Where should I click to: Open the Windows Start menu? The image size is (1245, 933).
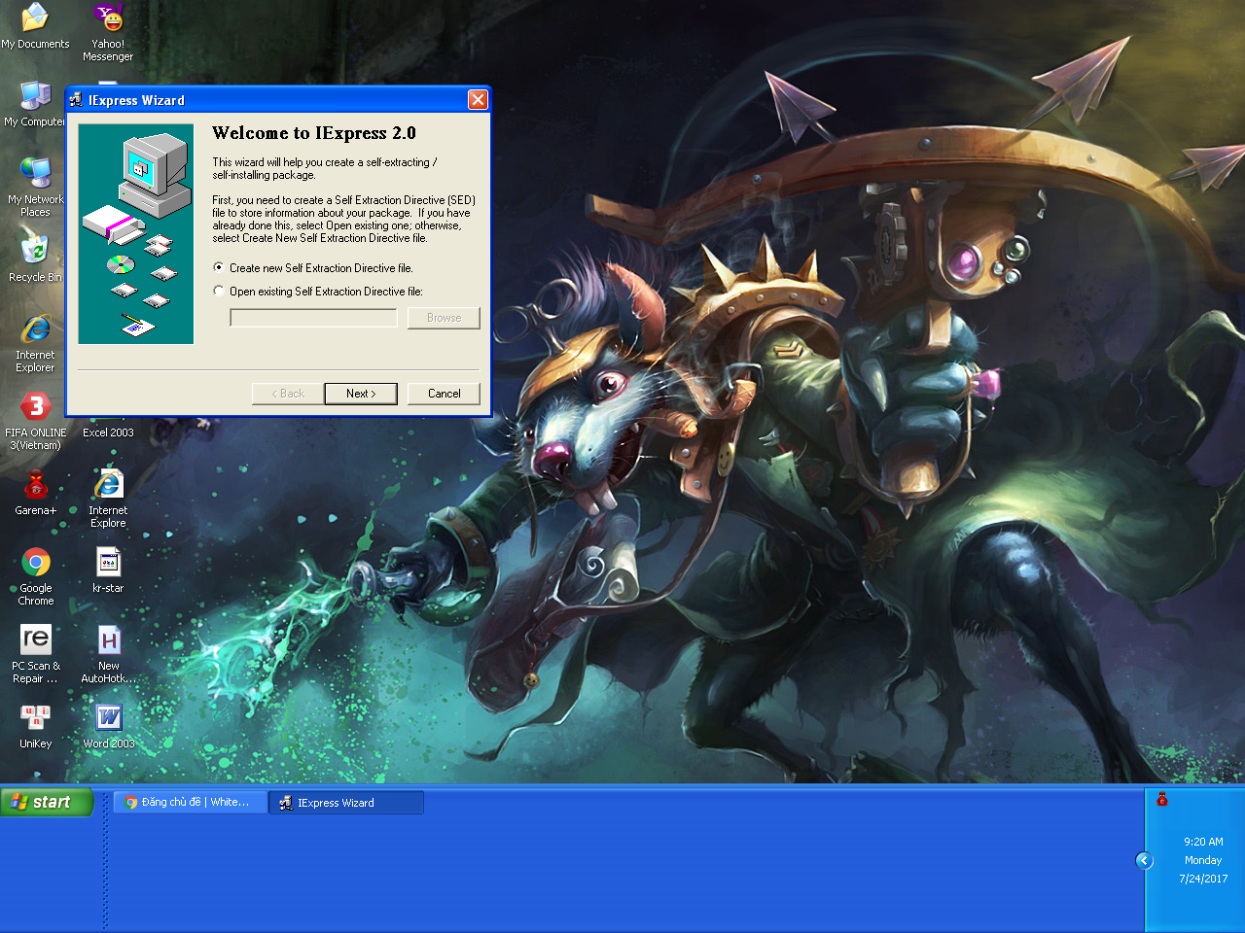pyautogui.click(x=47, y=802)
